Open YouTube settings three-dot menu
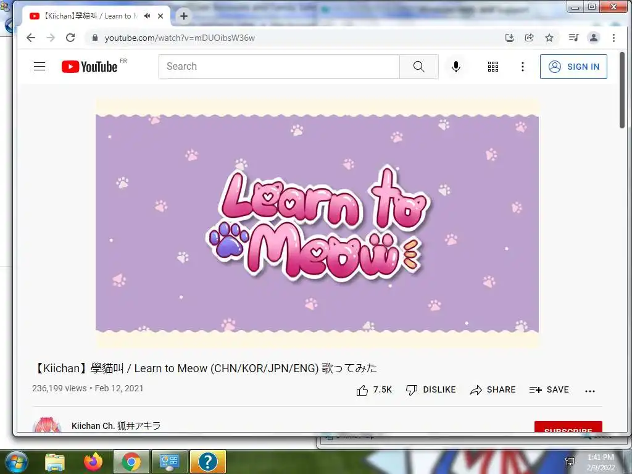Viewport: 632px width, 474px height. [522, 67]
